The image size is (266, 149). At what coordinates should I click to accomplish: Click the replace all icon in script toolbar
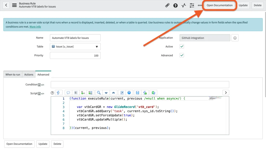90,93
